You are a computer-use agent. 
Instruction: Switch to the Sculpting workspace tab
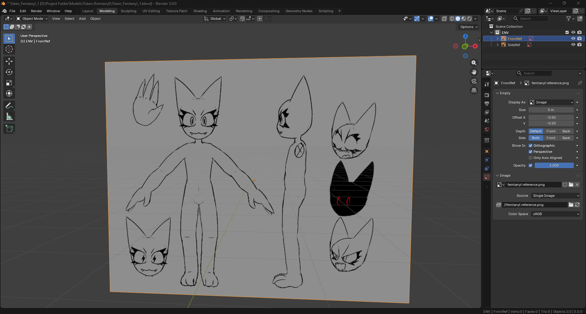[128, 11]
